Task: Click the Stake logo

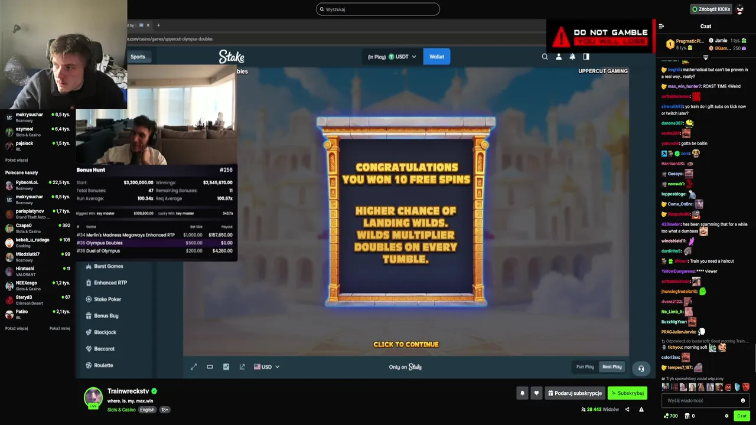Action: tap(232, 57)
